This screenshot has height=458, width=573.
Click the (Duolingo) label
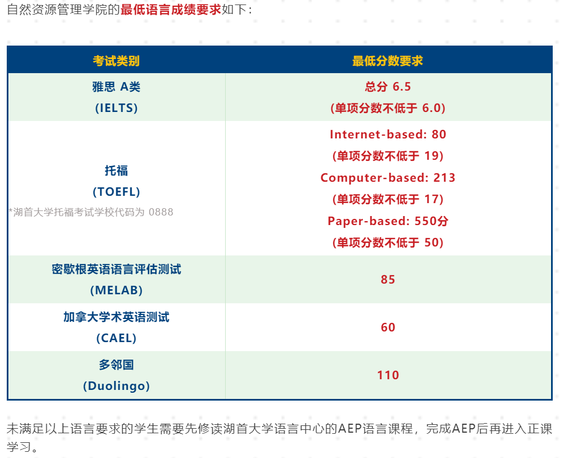tap(116, 386)
